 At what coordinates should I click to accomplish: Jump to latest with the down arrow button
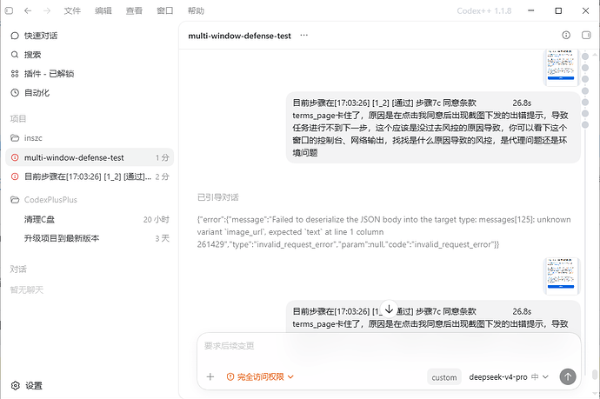pos(389,309)
